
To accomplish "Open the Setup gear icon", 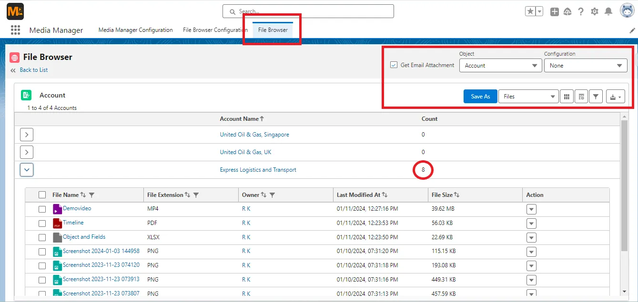I will tap(595, 11).
